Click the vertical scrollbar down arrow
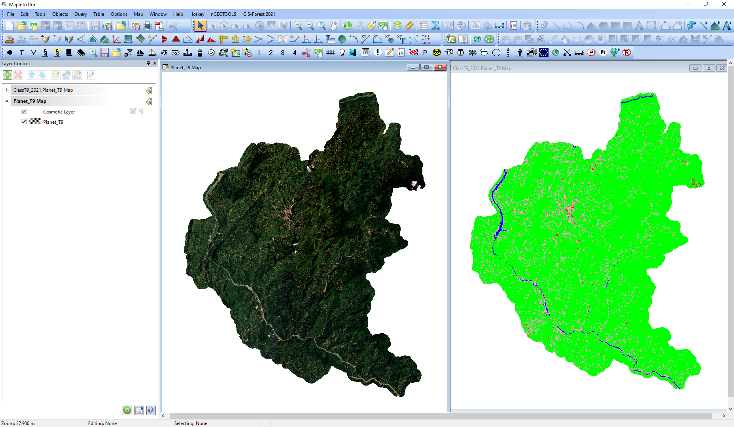This screenshot has width=734, height=427. (x=730, y=409)
